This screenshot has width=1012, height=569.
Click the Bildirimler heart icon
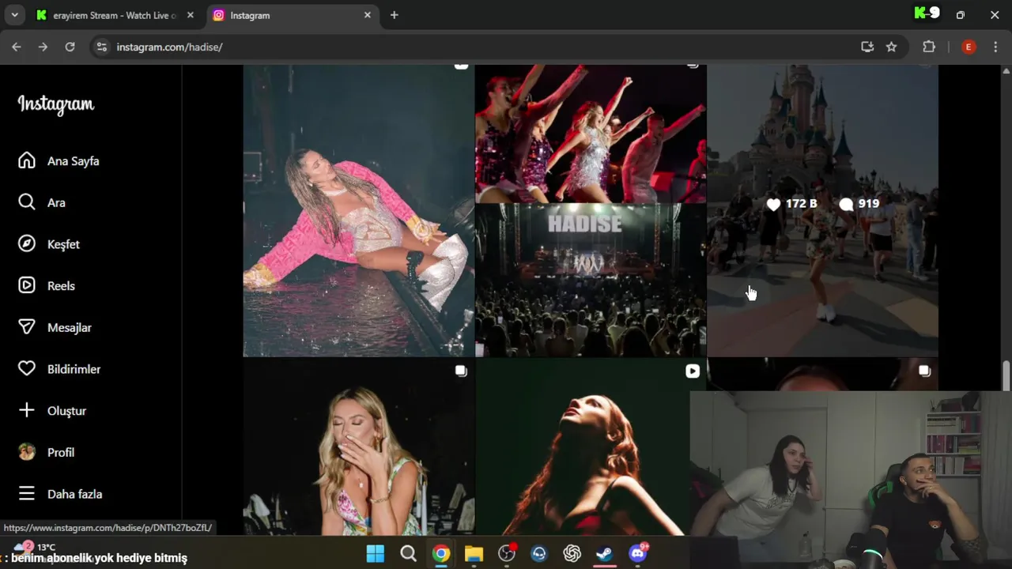(x=27, y=369)
